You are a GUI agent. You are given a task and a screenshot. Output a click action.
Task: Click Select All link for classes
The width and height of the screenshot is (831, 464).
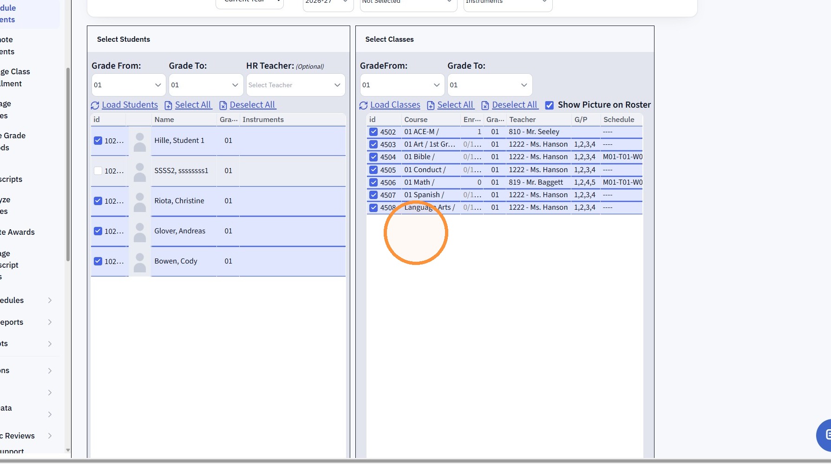pyautogui.click(x=455, y=105)
